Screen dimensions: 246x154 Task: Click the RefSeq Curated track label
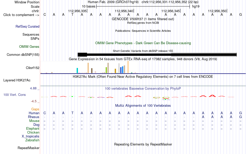tap(27, 26)
